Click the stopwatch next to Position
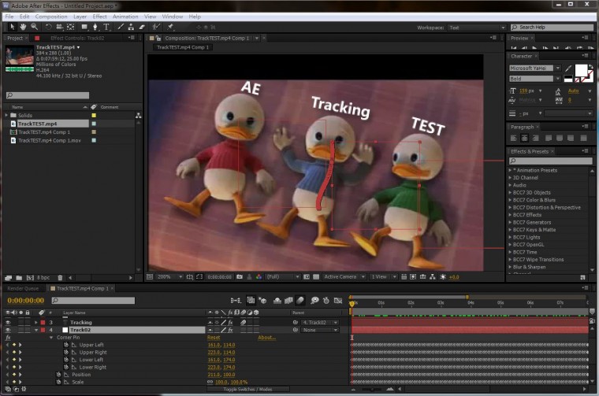Viewport: 599px width, 396px height. point(58,374)
